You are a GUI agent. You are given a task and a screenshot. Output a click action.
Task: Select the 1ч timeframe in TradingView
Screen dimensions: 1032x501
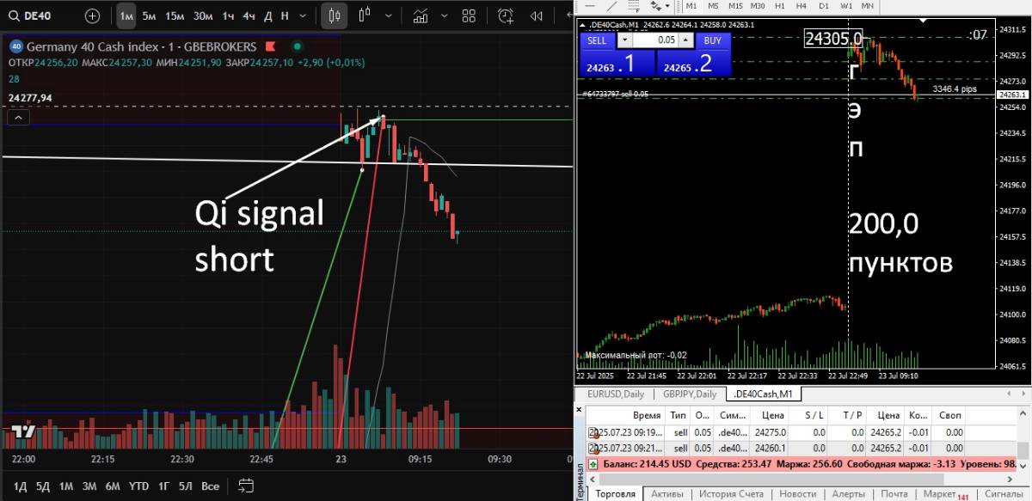(228, 15)
